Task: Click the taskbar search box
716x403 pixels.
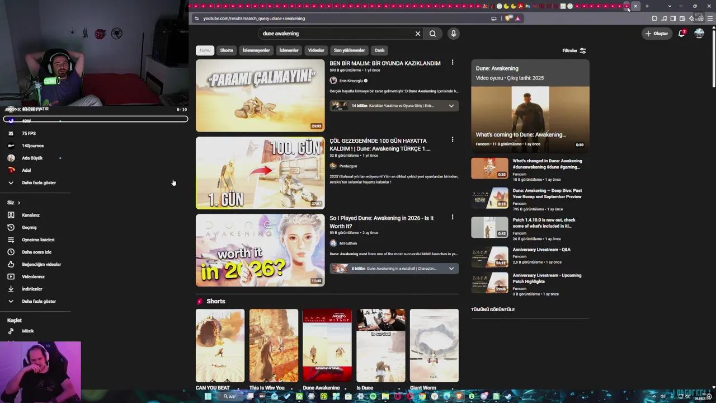Action: (230, 396)
